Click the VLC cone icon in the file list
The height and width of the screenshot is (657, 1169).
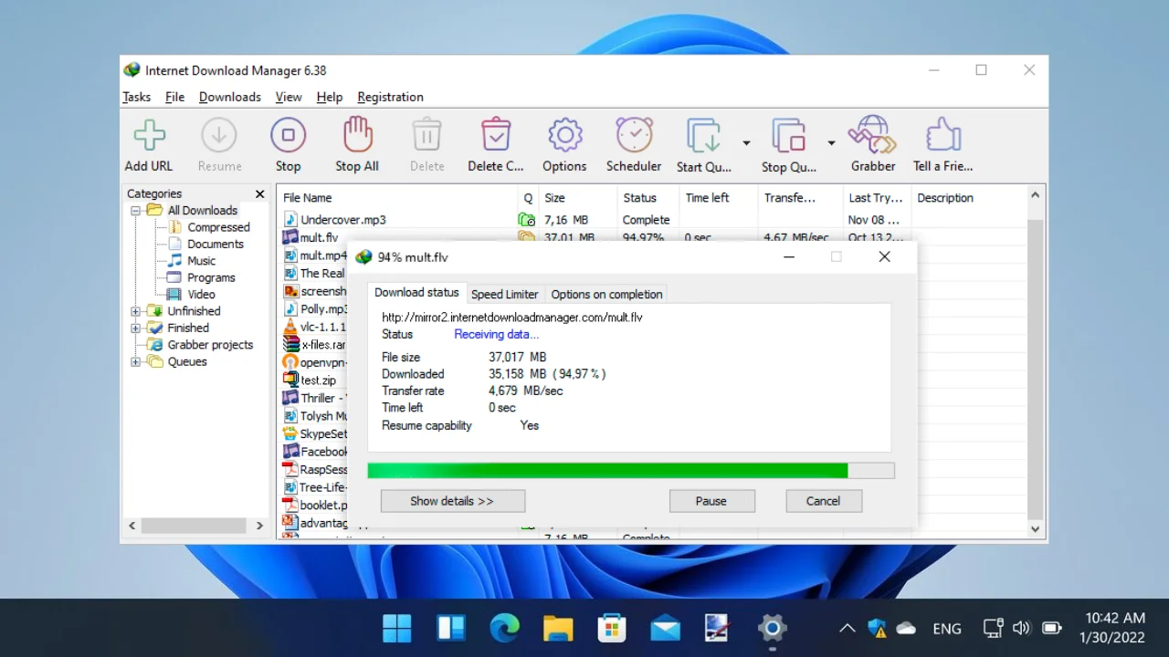[x=290, y=327]
